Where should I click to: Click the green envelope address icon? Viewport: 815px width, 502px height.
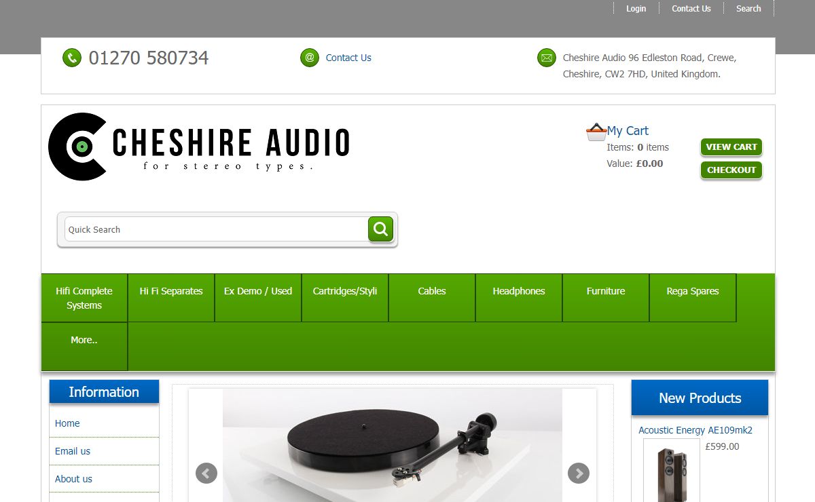tap(547, 58)
